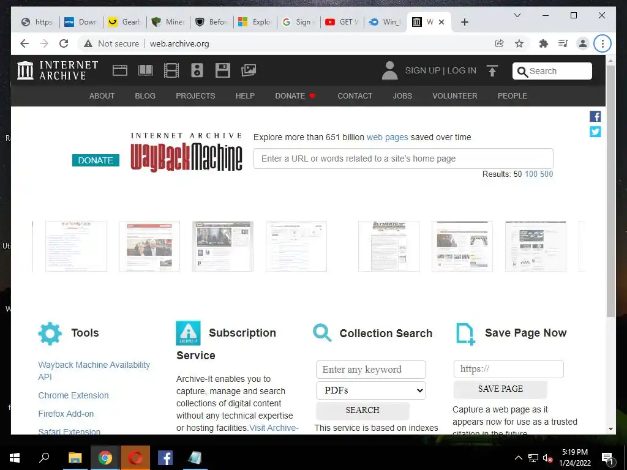Screen dimensions: 627x470
Task: Bookmark this page with the star
Action: point(519,43)
